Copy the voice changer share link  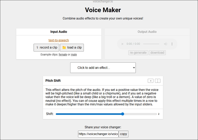[123, 134]
